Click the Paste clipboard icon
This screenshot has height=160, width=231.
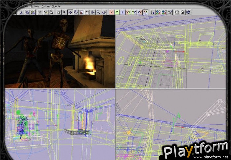coord(33,12)
